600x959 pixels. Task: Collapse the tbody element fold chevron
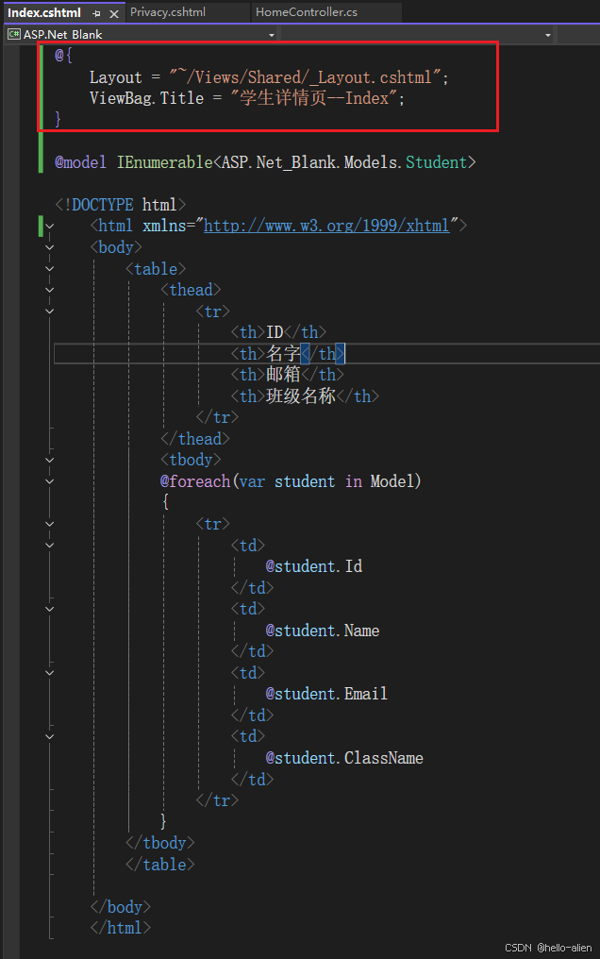(50, 460)
